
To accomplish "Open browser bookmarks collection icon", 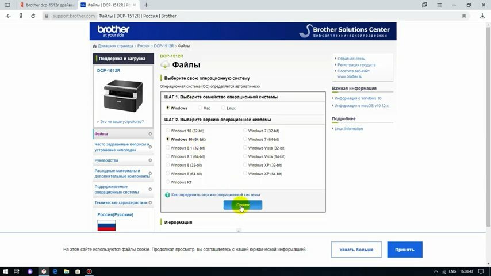I will 424,5.
